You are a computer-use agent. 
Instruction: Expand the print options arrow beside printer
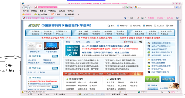pos(145,18)
